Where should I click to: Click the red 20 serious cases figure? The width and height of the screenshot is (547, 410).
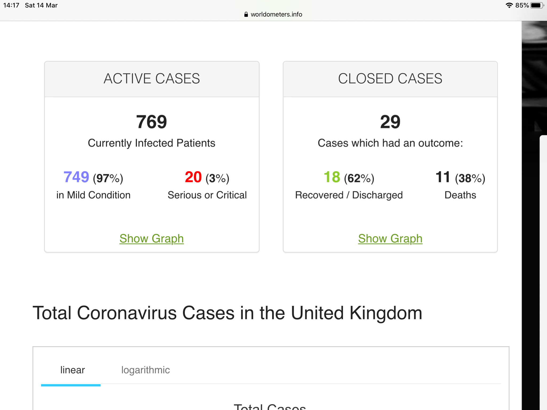point(193,177)
